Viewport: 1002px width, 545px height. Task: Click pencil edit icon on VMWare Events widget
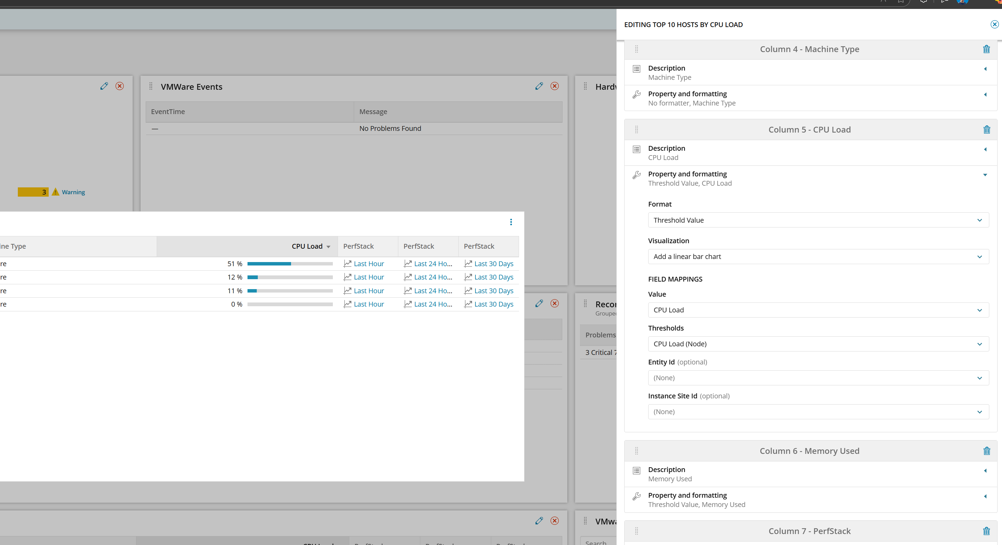(539, 86)
